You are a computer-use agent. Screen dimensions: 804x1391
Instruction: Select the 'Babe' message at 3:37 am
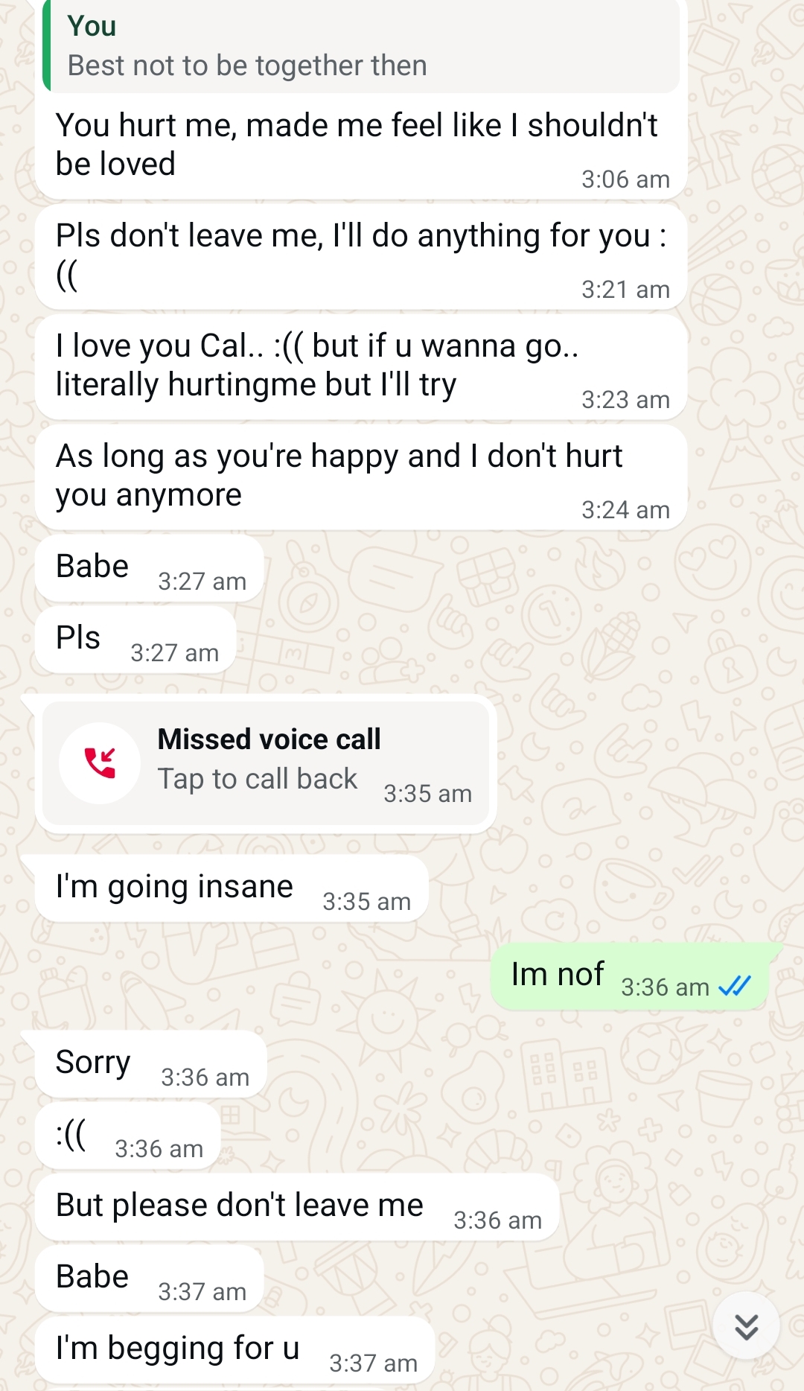(149, 1279)
